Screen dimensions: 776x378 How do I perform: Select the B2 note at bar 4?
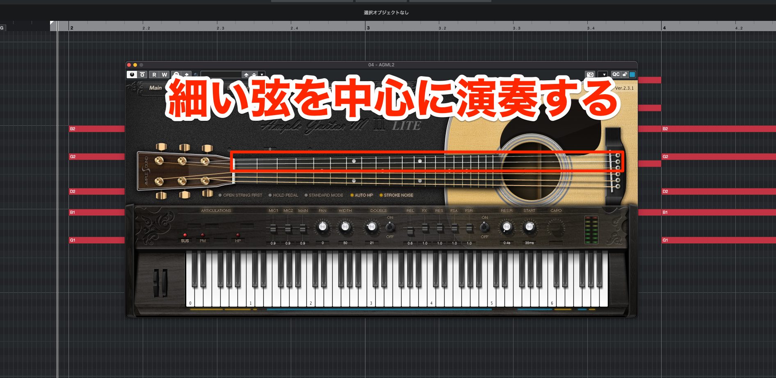tap(719, 129)
